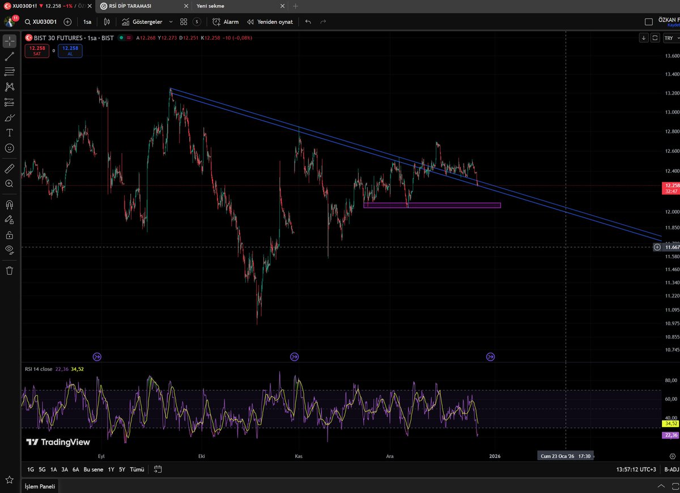
Task: Open the candlestick chart type menu
Action: pos(107,22)
